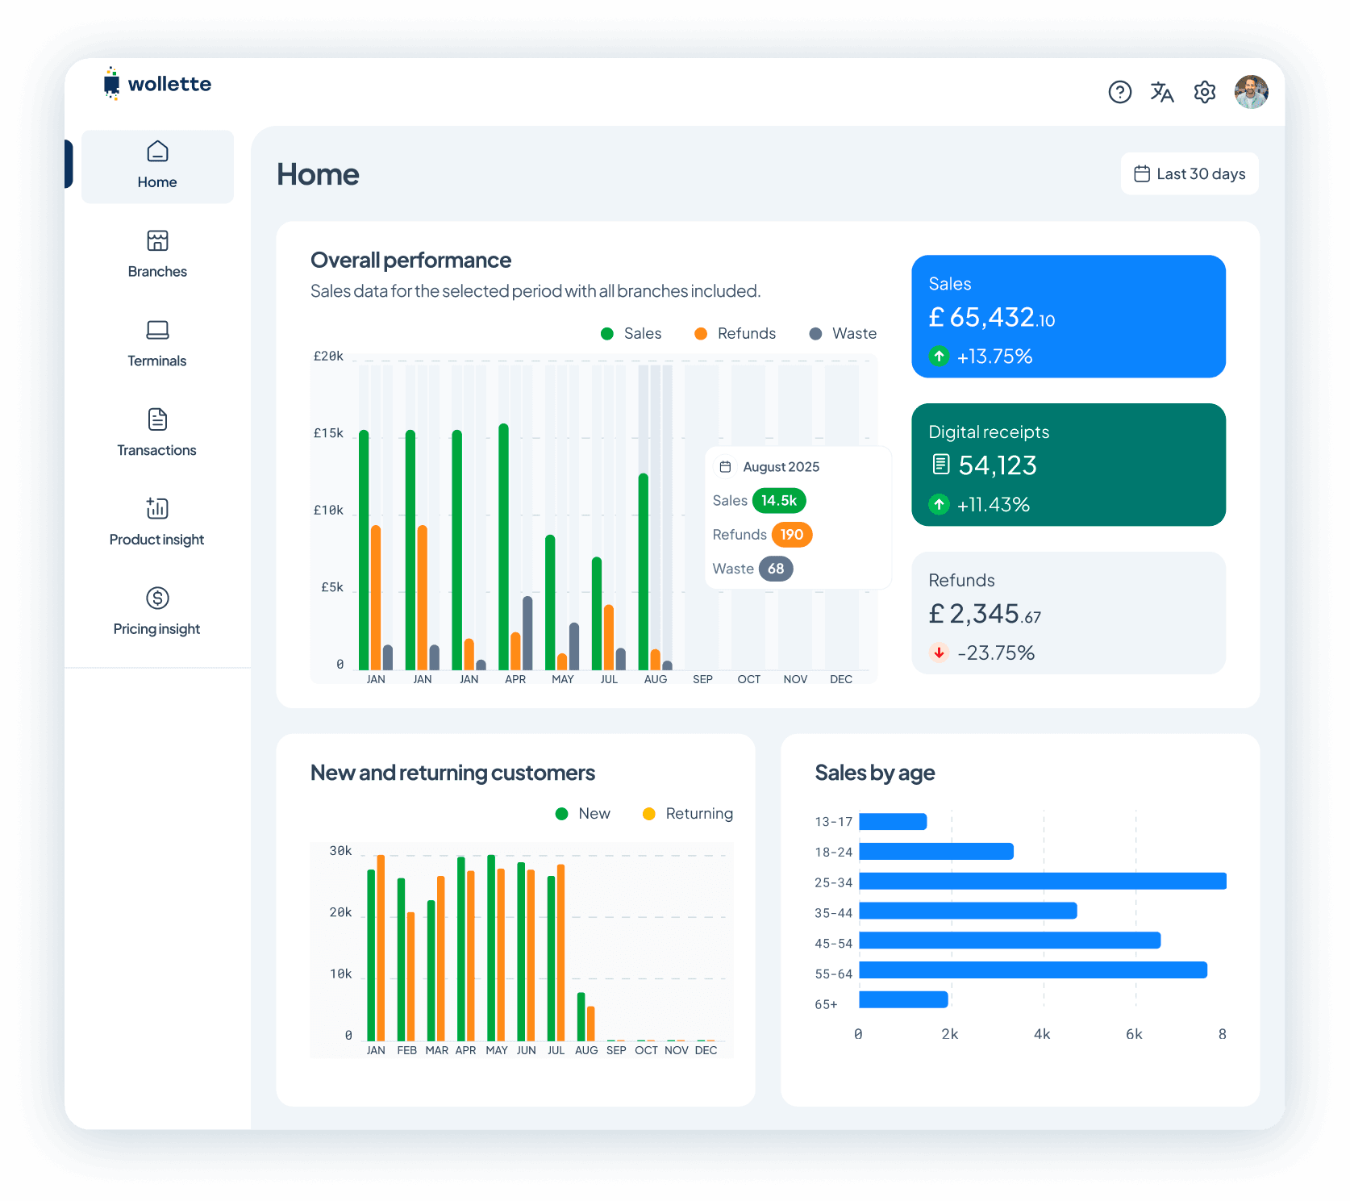Open the Last 30 days date filter
This screenshot has width=1350, height=1201.
(x=1190, y=173)
